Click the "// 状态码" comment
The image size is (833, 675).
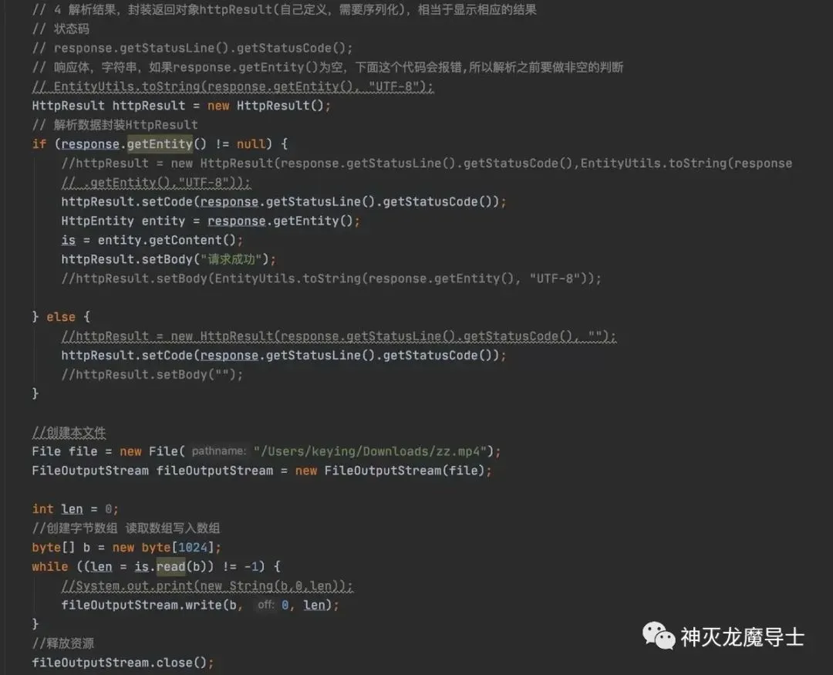pos(61,29)
